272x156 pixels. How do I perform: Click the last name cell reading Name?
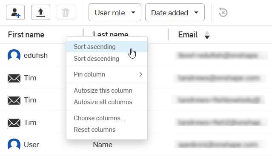(x=103, y=145)
